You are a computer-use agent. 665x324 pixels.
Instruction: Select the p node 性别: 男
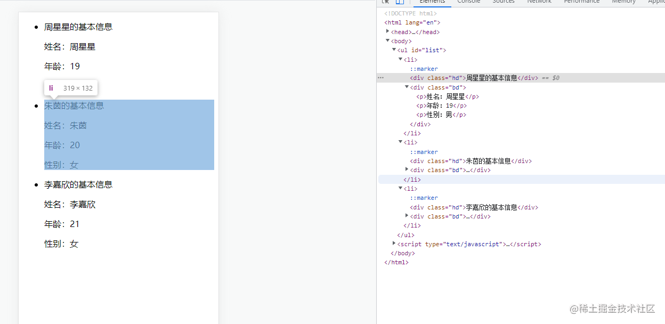pyautogui.click(x=441, y=115)
